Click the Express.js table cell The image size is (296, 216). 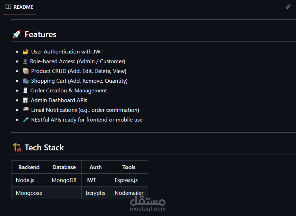(126, 180)
